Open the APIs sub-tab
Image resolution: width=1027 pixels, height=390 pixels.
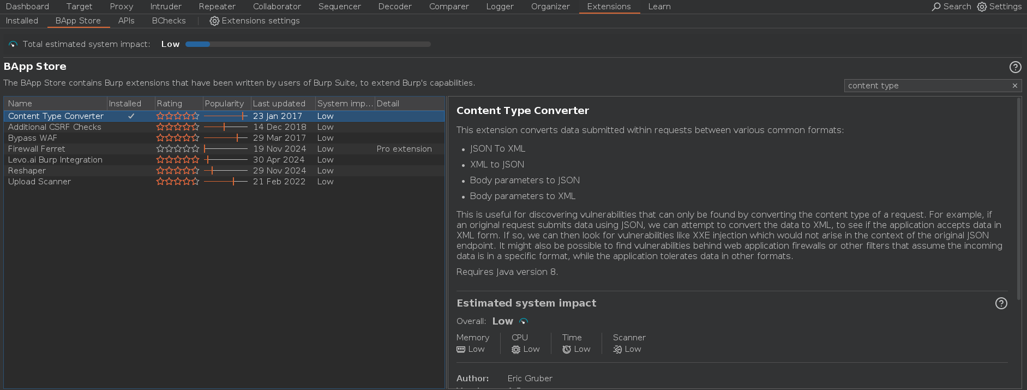click(x=126, y=21)
